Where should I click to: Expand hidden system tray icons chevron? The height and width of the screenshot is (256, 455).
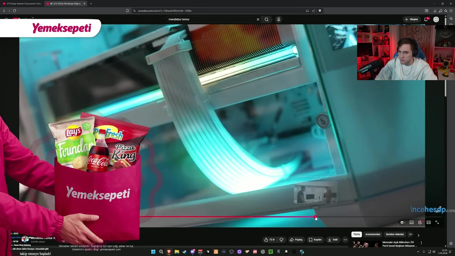coord(418,252)
